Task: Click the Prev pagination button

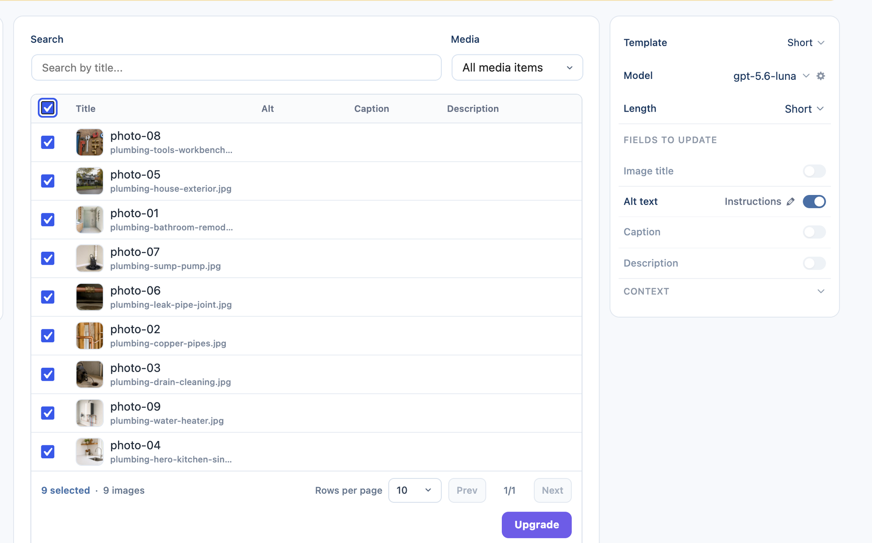Action: [467, 490]
